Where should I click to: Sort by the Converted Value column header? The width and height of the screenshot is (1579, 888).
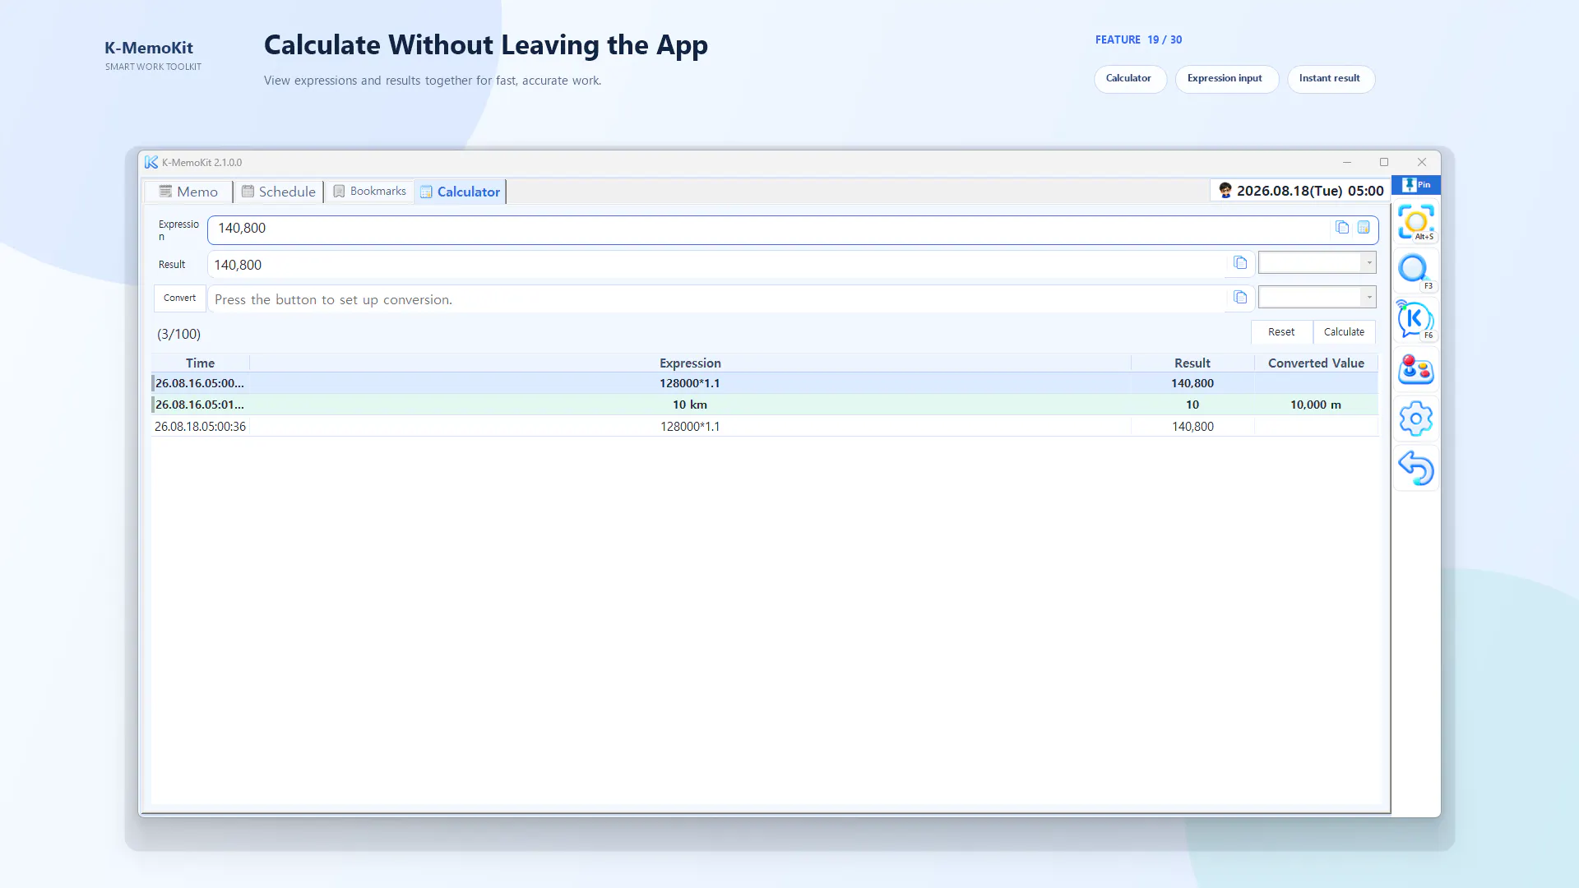pyautogui.click(x=1316, y=363)
